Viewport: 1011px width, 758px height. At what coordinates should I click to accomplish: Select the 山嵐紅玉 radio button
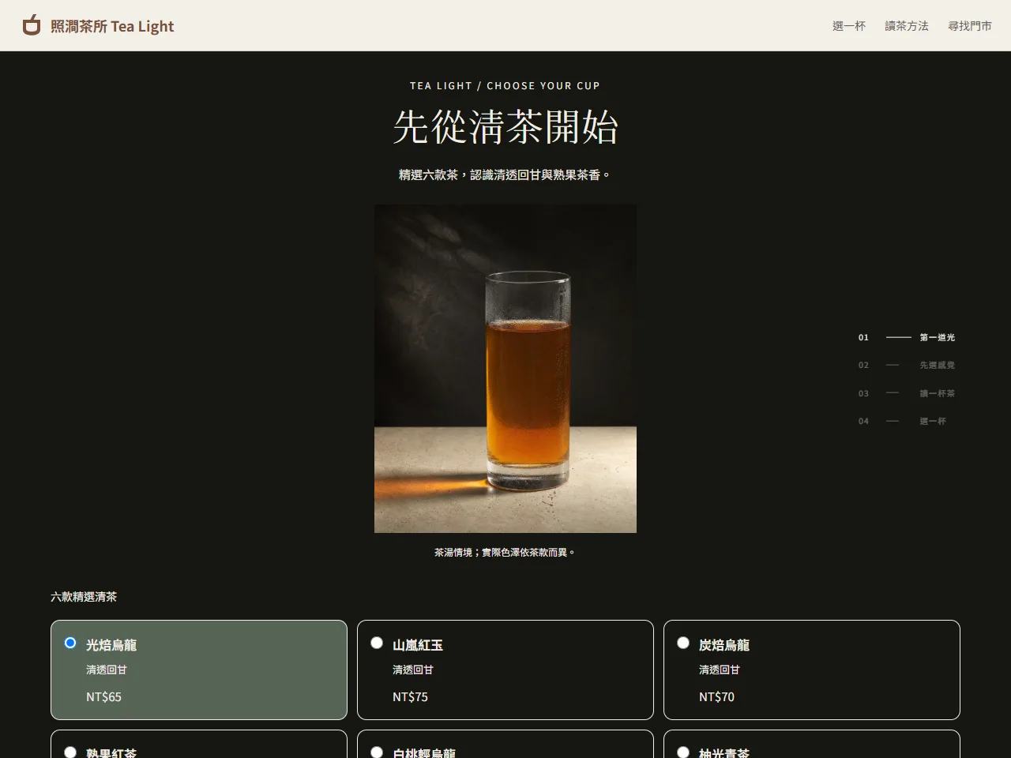(x=377, y=643)
